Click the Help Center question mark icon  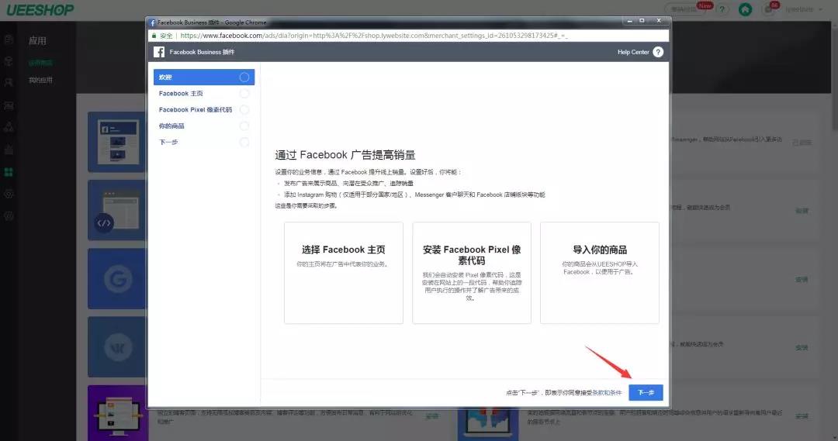click(x=658, y=52)
